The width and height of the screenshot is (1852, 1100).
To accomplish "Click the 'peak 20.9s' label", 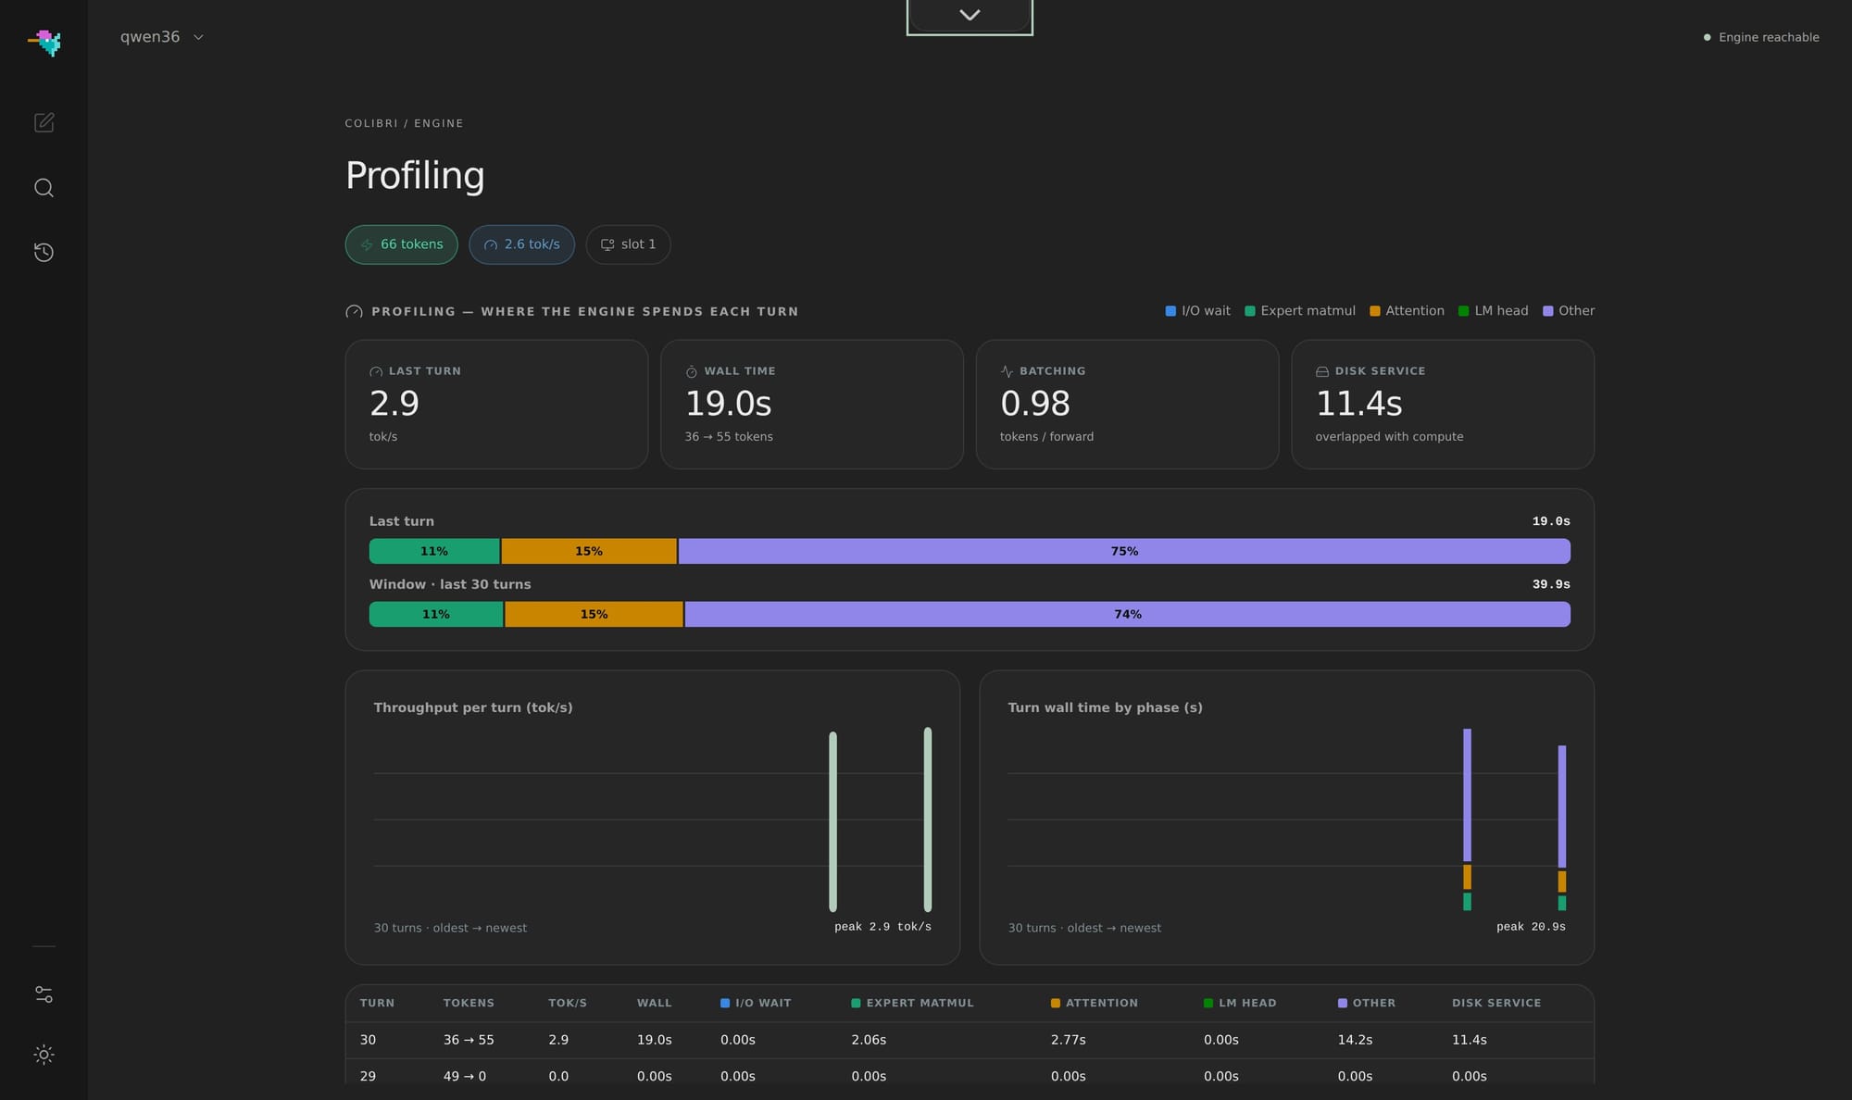I will 1531,927.
